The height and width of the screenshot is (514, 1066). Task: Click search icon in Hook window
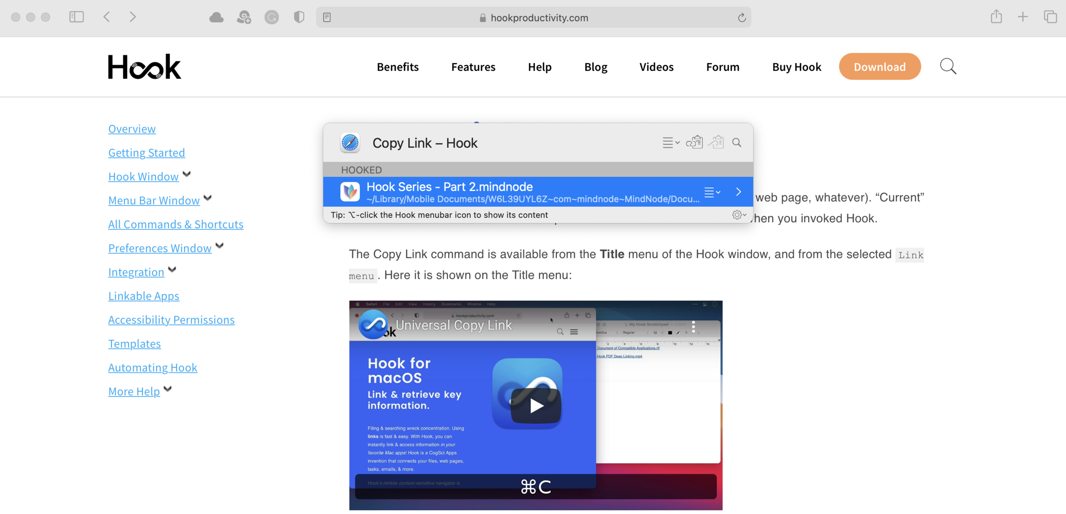pos(737,142)
